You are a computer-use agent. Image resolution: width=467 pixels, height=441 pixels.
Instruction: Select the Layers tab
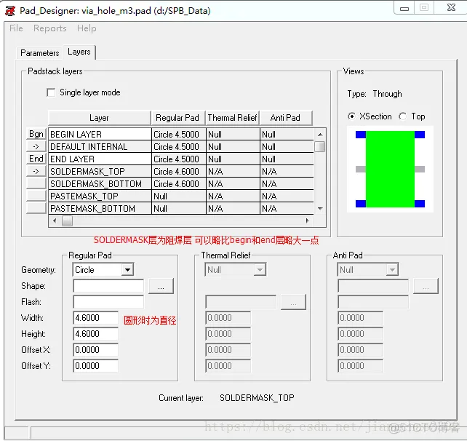click(79, 52)
